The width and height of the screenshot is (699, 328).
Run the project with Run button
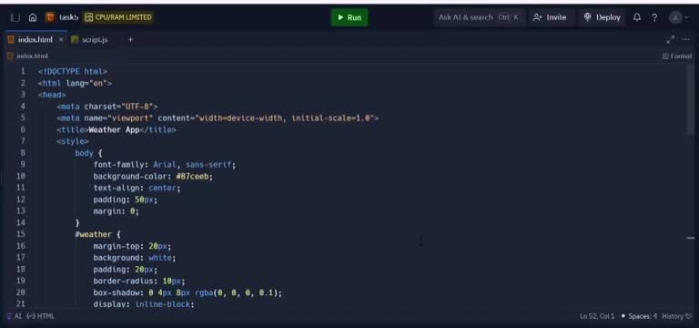[349, 17]
